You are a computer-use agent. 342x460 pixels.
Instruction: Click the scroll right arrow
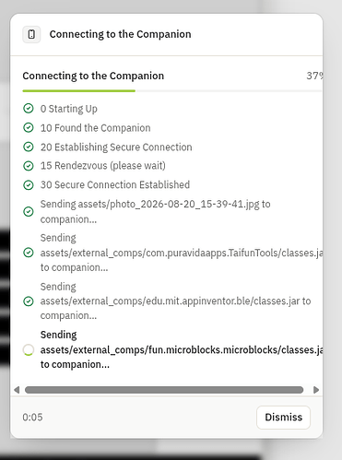click(x=316, y=390)
